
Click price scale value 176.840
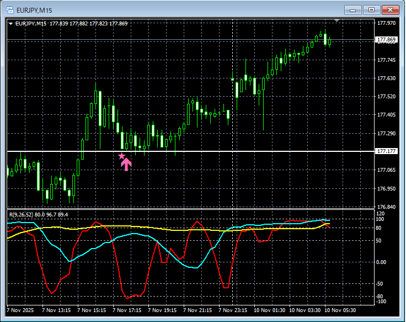point(386,207)
